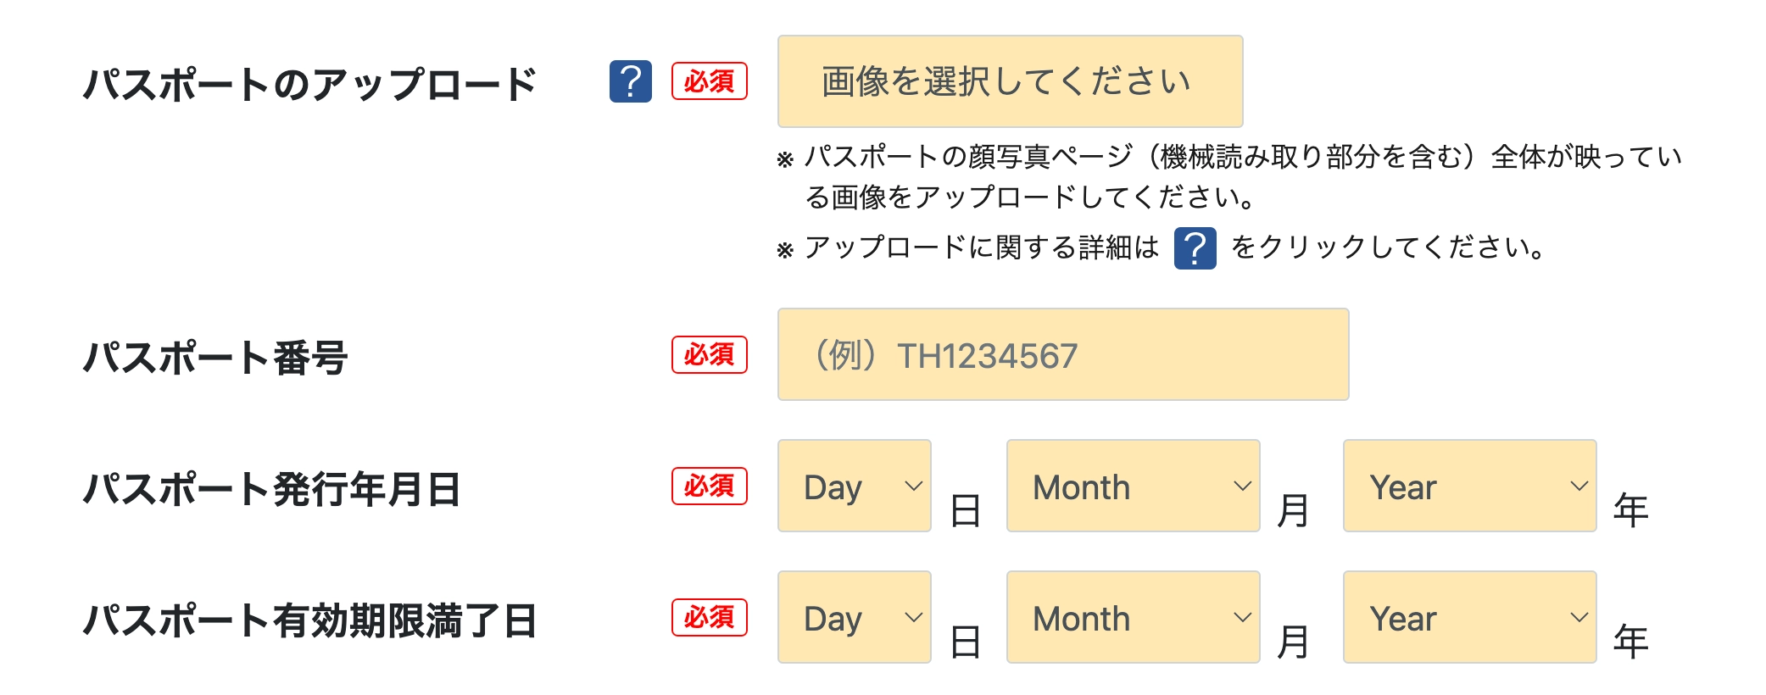Click the 画像を選択してください upload button
This screenshot has height=695, width=1766.
1010,81
